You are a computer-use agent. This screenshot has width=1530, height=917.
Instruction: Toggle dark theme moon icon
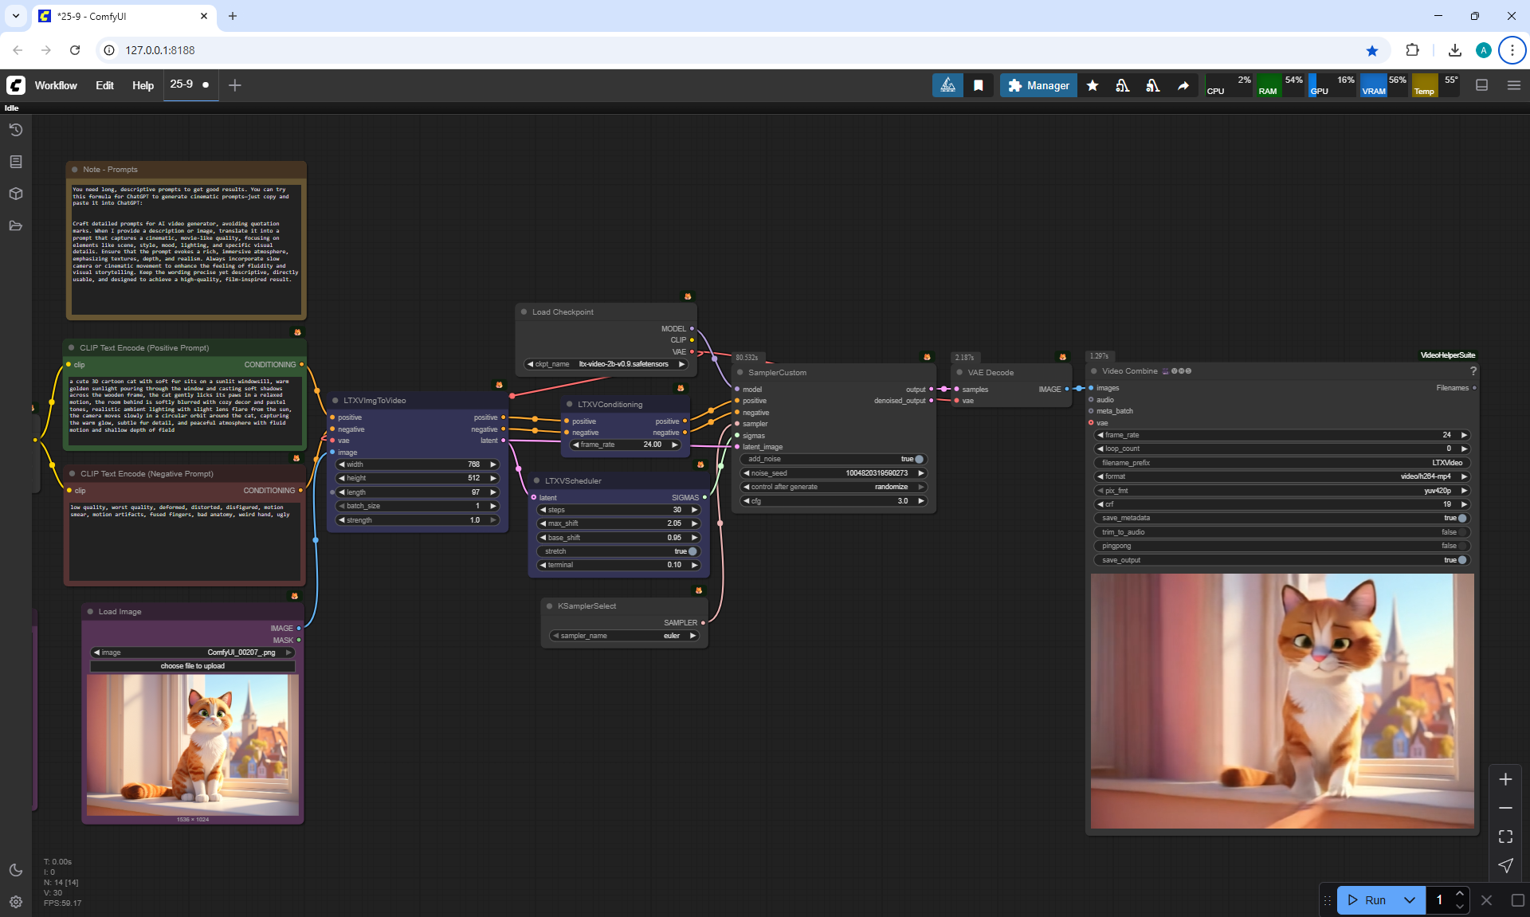click(16, 870)
